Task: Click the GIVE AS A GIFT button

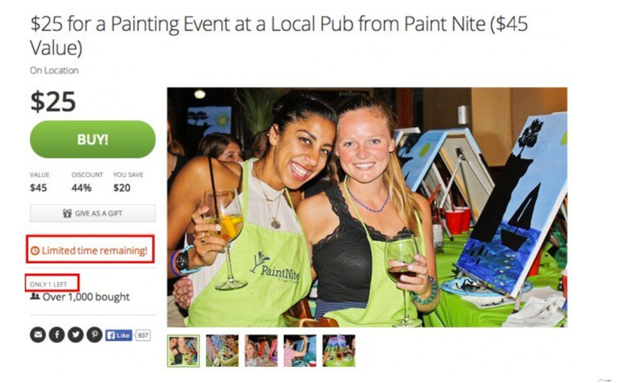Action: [92, 213]
